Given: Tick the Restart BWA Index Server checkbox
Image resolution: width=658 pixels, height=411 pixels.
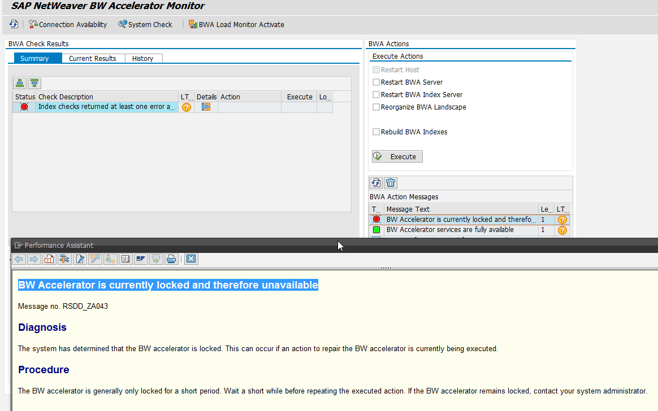Looking at the screenshot, I should click(x=376, y=95).
